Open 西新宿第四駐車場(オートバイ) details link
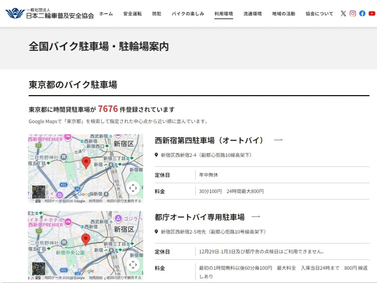The height and width of the screenshot is (283, 377). (209, 140)
